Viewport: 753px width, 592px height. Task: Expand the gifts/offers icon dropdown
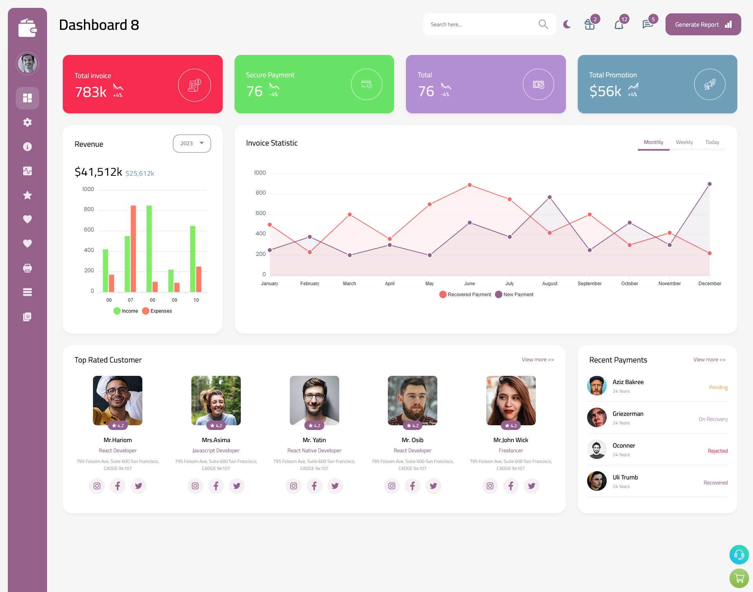tap(589, 24)
